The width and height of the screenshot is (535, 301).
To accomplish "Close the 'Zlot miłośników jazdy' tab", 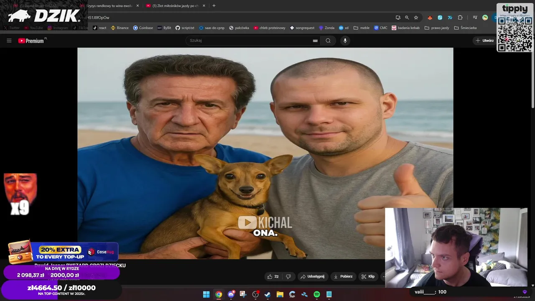I will (x=204, y=6).
